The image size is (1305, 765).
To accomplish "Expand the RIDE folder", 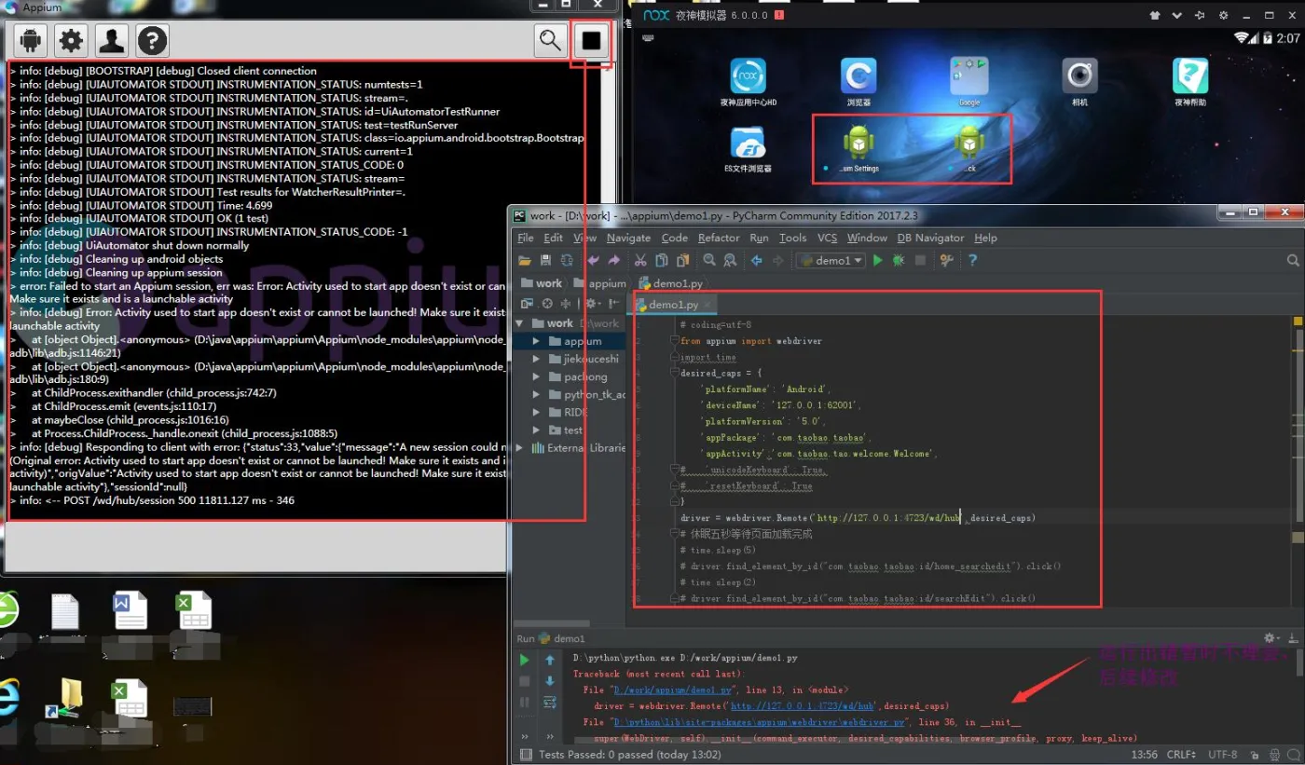I will pyautogui.click(x=536, y=412).
